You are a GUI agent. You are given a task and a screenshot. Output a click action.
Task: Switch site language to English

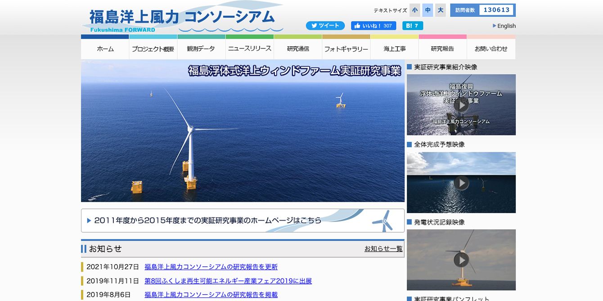point(506,26)
